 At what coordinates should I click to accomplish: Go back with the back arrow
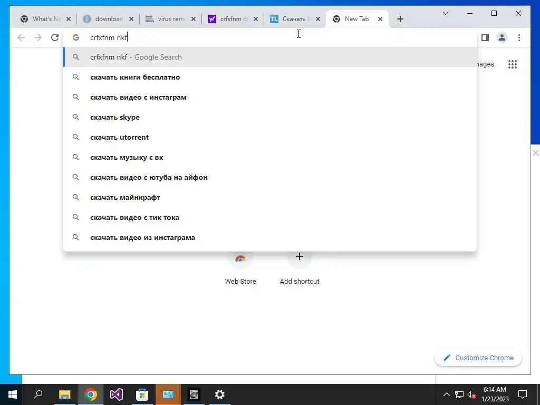tap(21, 37)
